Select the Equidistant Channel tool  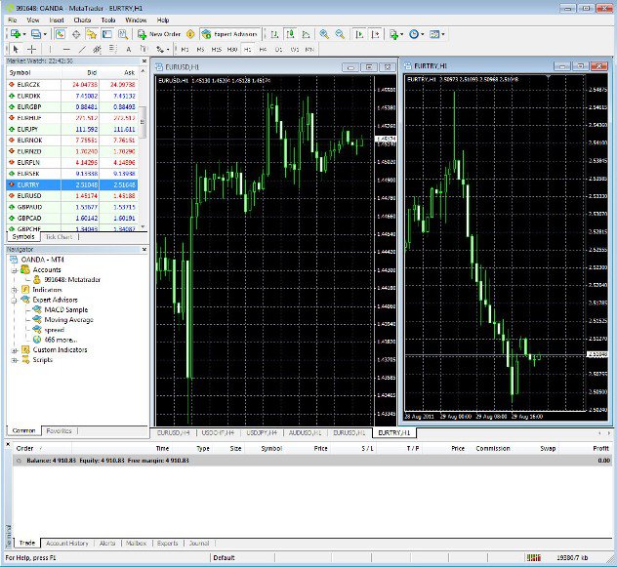click(97, 49)
